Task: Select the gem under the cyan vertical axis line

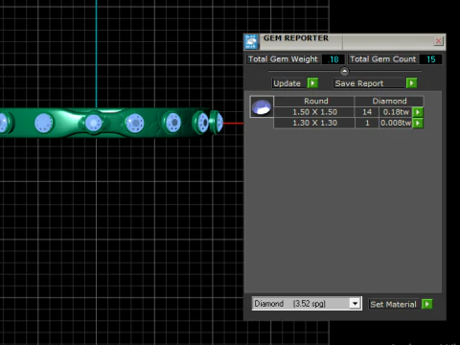Action: 94,123
